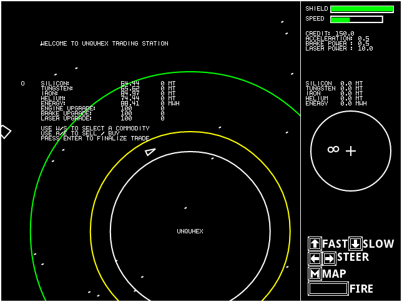Click the UNQUHEX station label

point(190,231)
